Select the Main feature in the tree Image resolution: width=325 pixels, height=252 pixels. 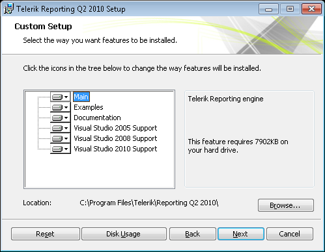pos(81,97)
